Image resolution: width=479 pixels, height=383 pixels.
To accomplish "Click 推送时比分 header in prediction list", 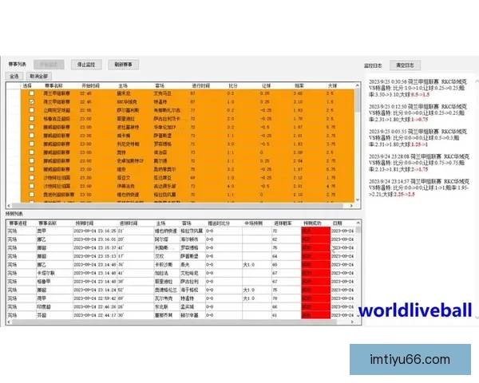I will point(219,223).
